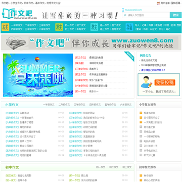
Task: Focus the essay title search field
Action: pyautogui.click(x=146, y=15)
